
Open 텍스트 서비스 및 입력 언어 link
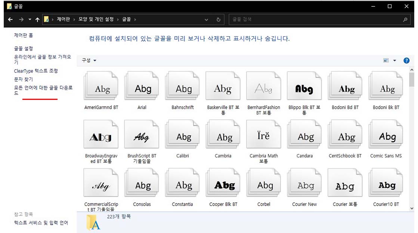pos(41,223)
